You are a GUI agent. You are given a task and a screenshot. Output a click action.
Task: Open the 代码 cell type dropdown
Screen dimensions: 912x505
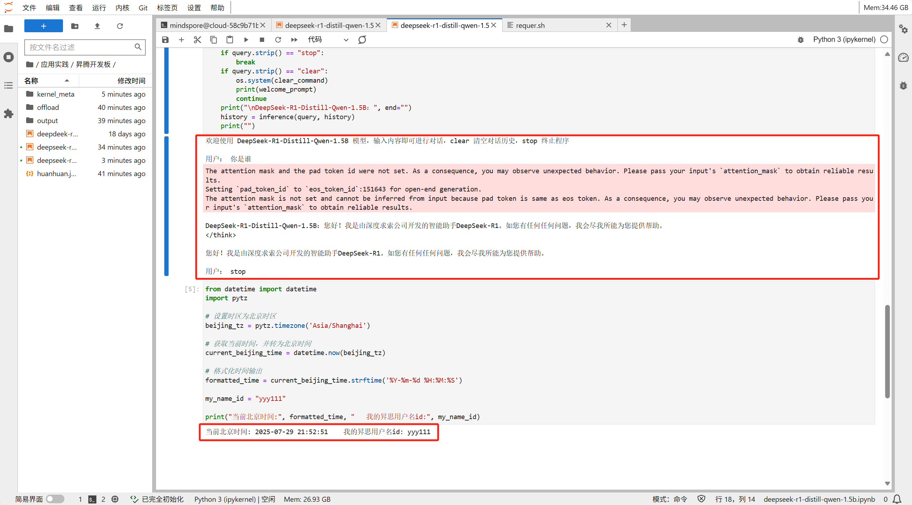coord(328,40)
